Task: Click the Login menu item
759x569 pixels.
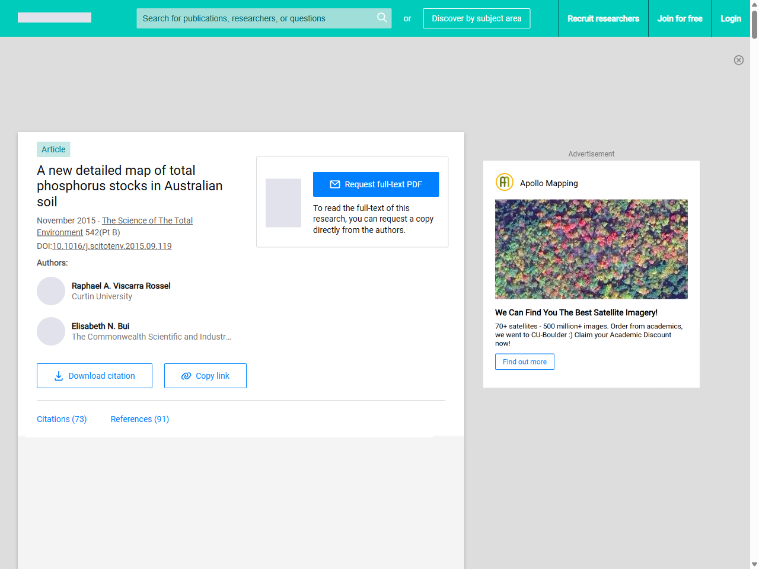Action: [x=731, y=18]
